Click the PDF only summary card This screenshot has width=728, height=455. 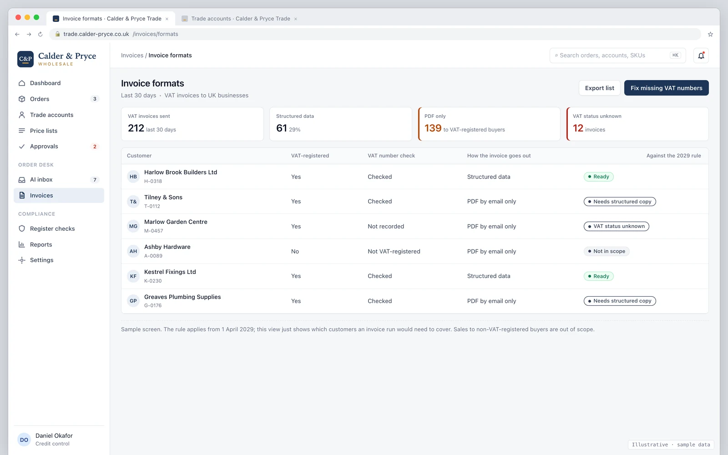click(x=489, y=124)
